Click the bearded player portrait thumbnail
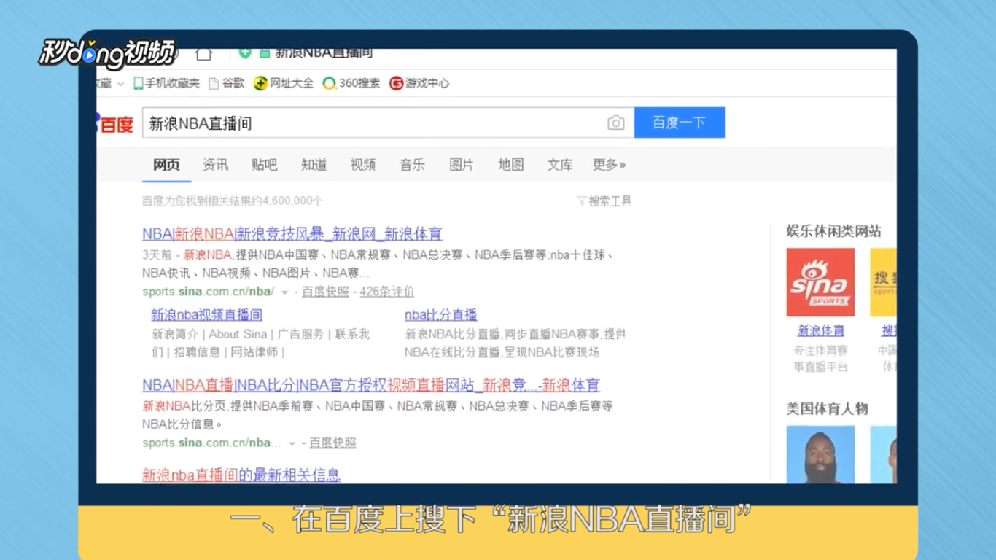Viewport: 996px width, 560px height. [820, 454]
